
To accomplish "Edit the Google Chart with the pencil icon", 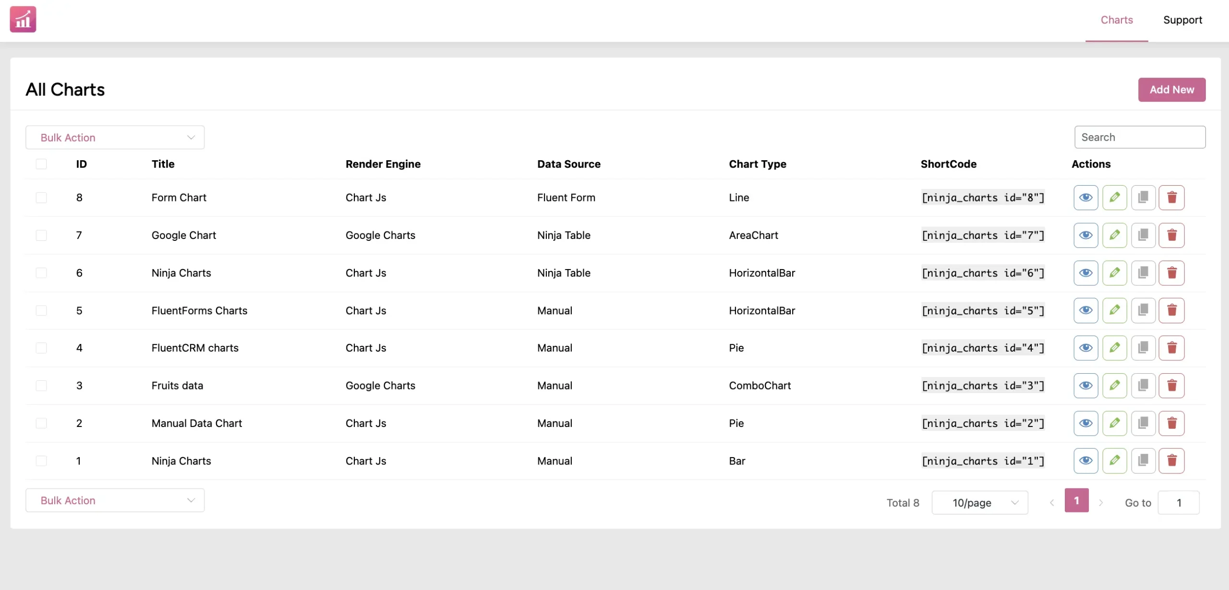I will pos(1115,235).
